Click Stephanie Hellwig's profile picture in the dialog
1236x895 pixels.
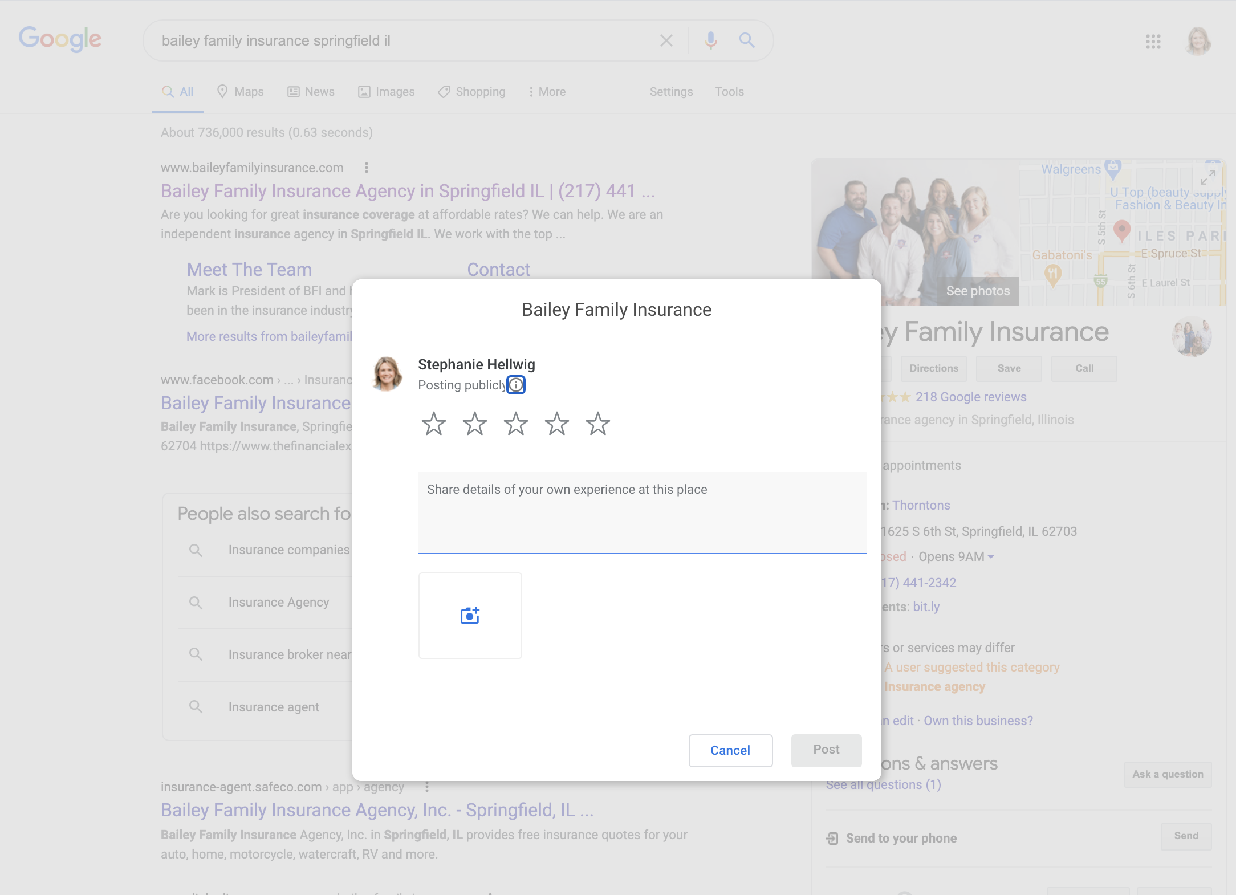click(x=387, y=374)
